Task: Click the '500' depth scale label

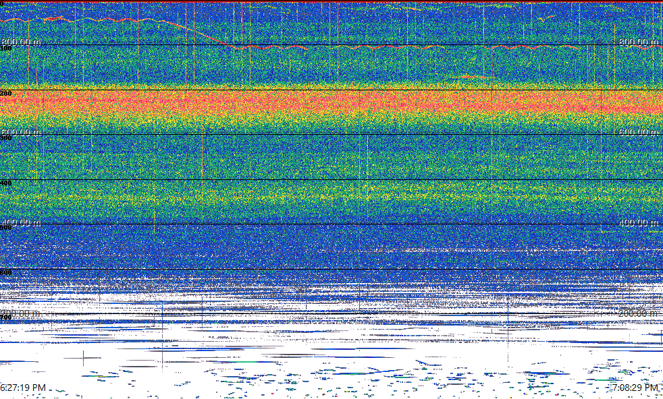Action: point(6,228)
